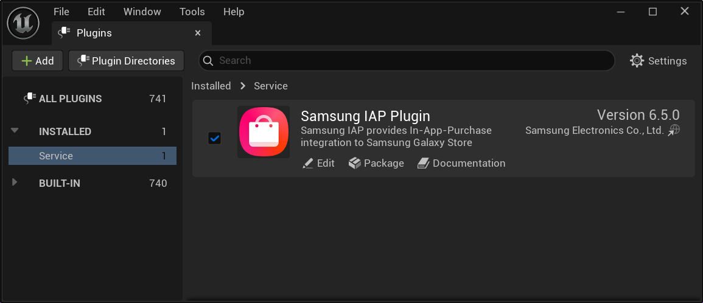Collapse the Installed category
Image resolution: width=703 pixels, height=303 pixels.
coord(15,131)
